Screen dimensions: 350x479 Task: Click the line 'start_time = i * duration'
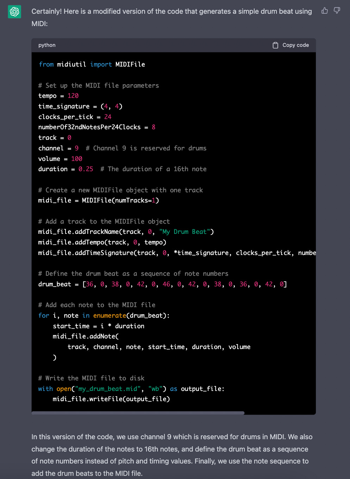tap(99, 326)
